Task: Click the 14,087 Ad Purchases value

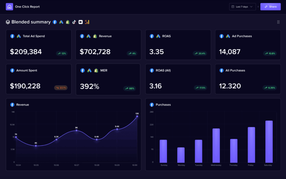Action: tap(230, 52)
